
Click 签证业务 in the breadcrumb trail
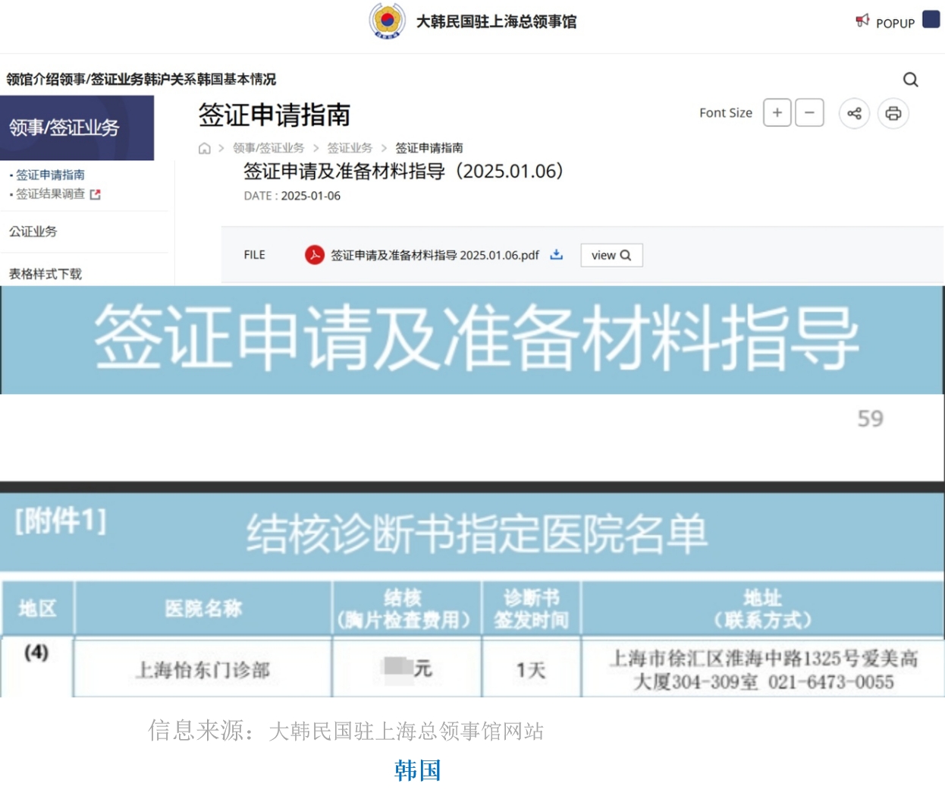tap(349, 148)
